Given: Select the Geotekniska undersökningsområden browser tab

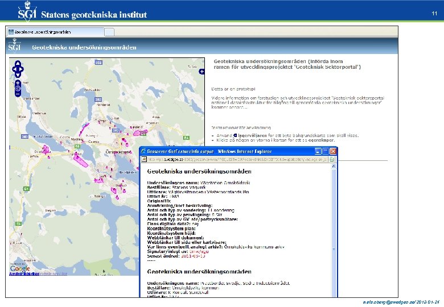Looking at the screenshot, I should 56,32.
